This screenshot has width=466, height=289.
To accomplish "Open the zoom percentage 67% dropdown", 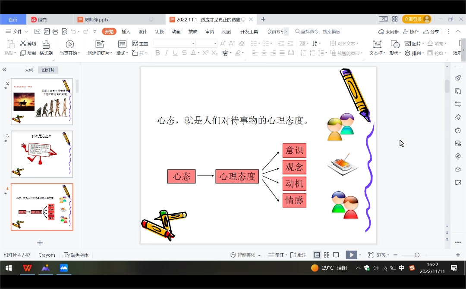I will pyautogui.click(x=383, y=255).
